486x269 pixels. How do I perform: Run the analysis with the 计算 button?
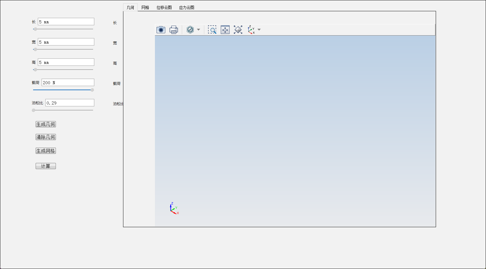(x=46, y=166)
